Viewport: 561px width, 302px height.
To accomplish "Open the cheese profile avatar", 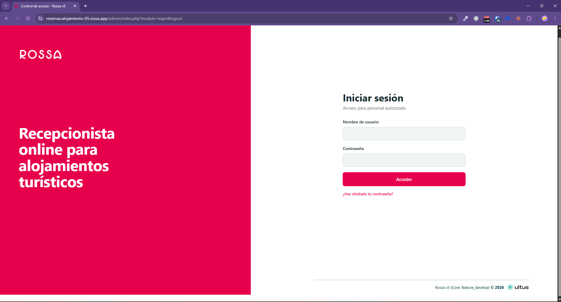I will point(545,18).
